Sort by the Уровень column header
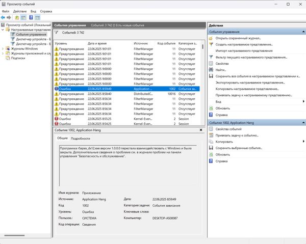This screenshot has height=244, width=306. [61, 43]
